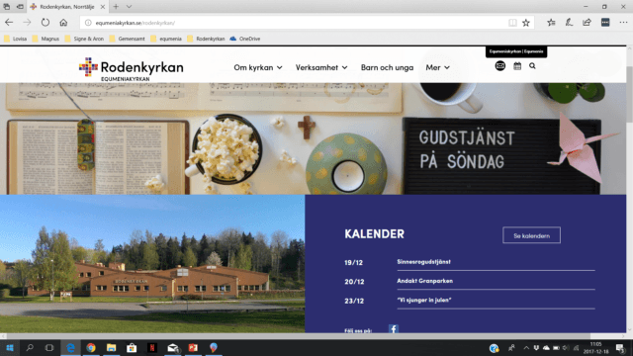Expand the Verksamhet menu
633x356 pixels.
pos(321,67)
